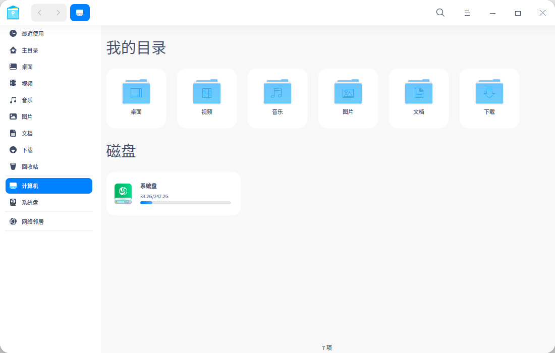Open 系统盘 from the sidebar

pos(49,203)
